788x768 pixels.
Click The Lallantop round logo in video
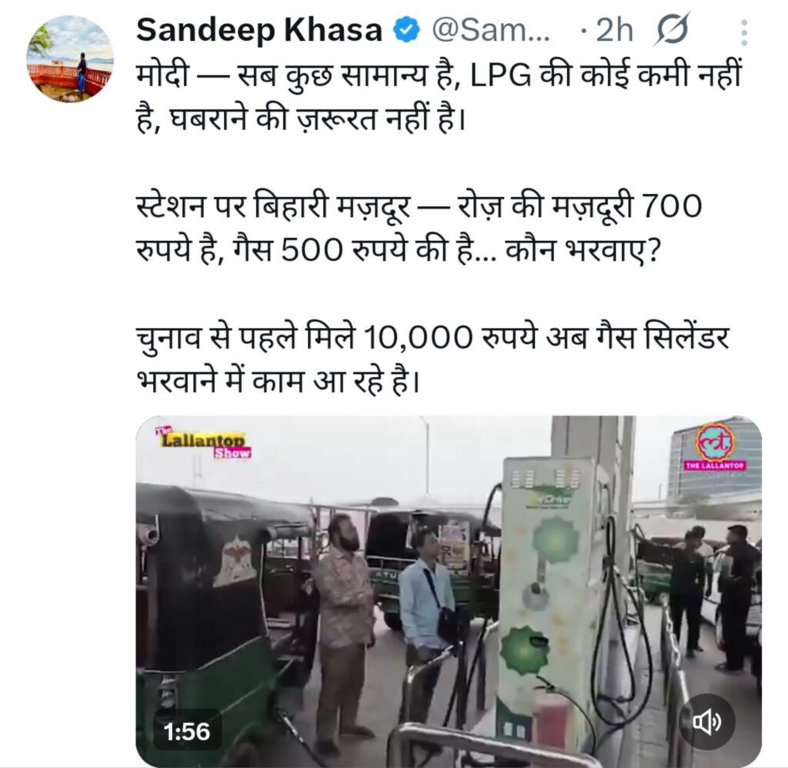[715, 446]
